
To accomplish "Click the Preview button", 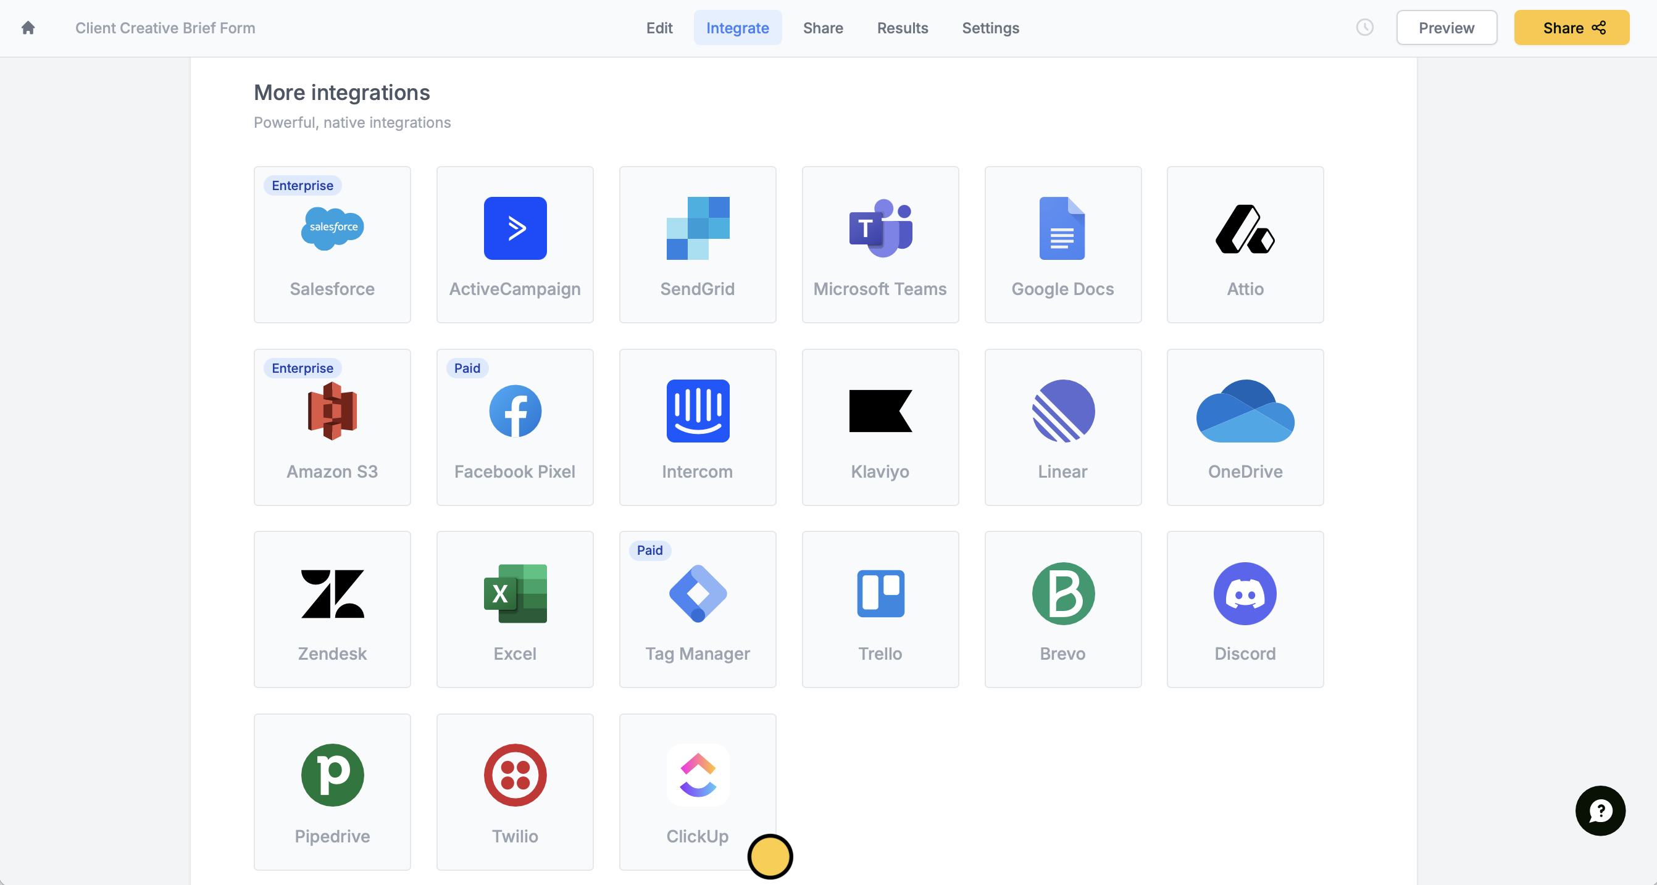I will coord(1446,28).
